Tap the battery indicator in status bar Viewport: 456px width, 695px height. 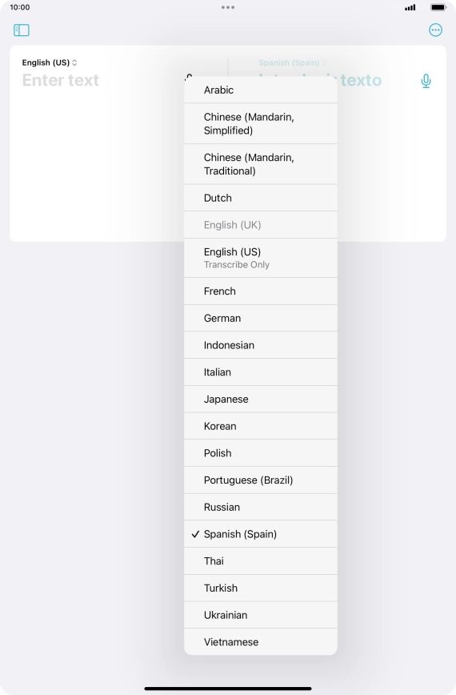point(438,7)
